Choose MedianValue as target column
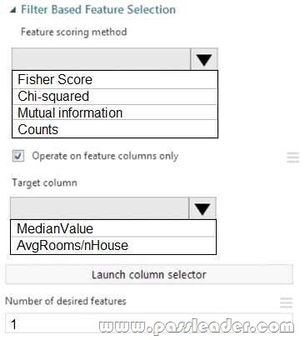The image size is (305, 340). coord(113,228)
